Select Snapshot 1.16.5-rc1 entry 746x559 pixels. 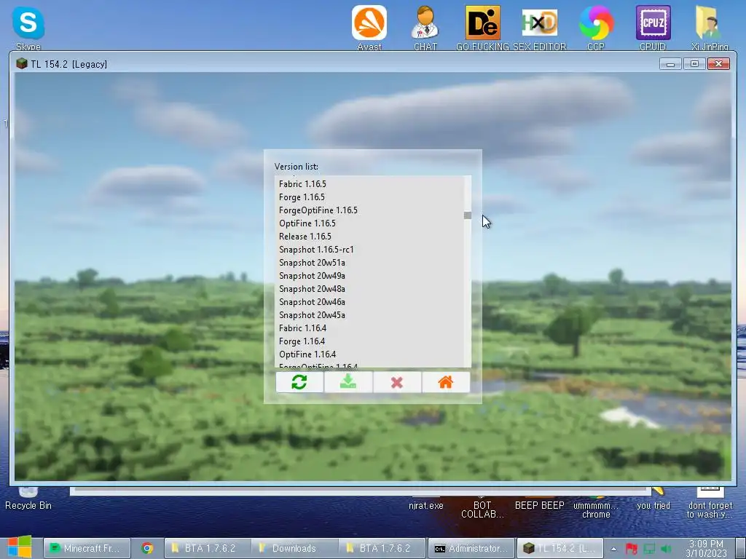point(369,250)
